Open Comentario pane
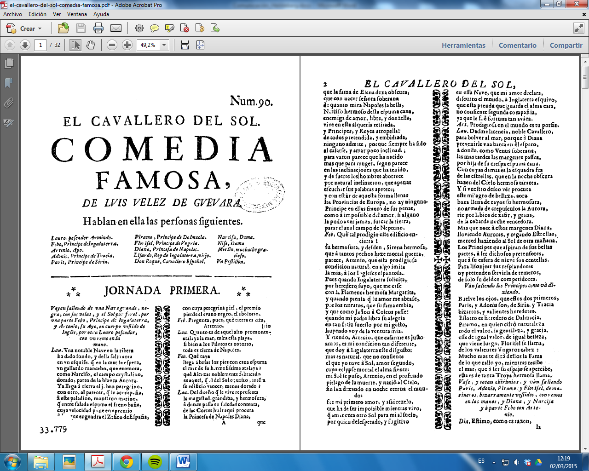 coord(517,45)
